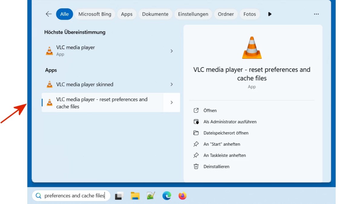Viewport: 363px width, 204px height.
Task: Launch Firefox from the taskbar
Action: point(182,196)
